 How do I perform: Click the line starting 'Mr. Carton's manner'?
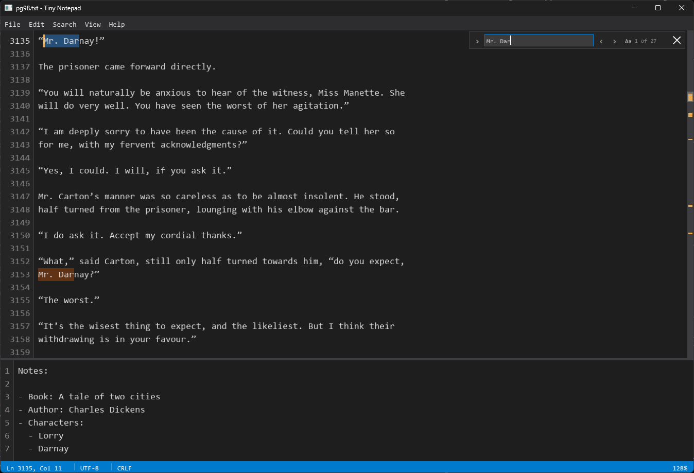tap(219, 196)
